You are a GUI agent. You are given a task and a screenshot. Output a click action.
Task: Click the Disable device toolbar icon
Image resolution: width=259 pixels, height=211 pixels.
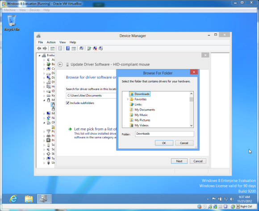100,48
